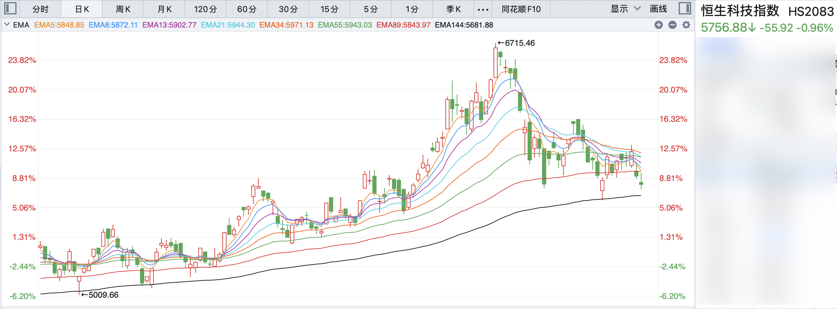Image resolution: width=837 pixels, height=309 pixels.
Task: Click the 5009.66 low price marker
Action: click(103, 295)
